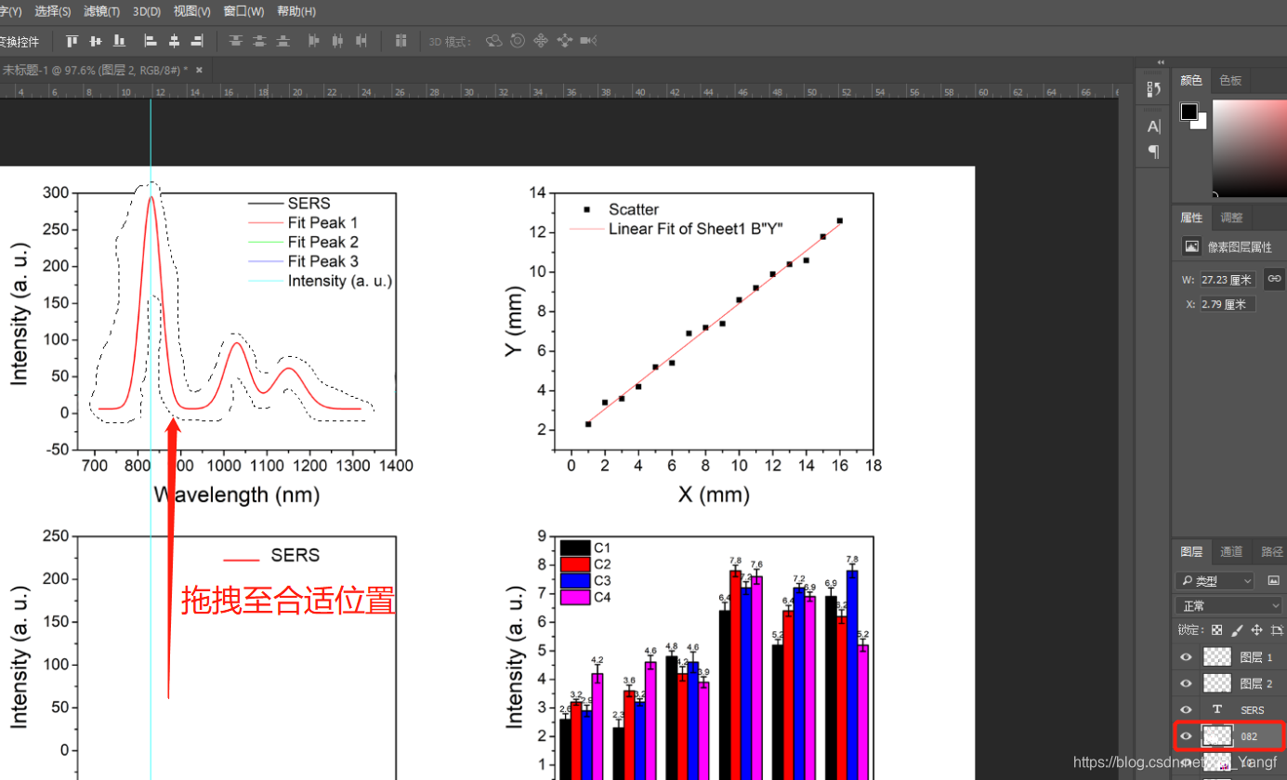The image size is (1287, 780).
Task: Hide the 图层 2 layer
Action: click(x=1186, y=683)
